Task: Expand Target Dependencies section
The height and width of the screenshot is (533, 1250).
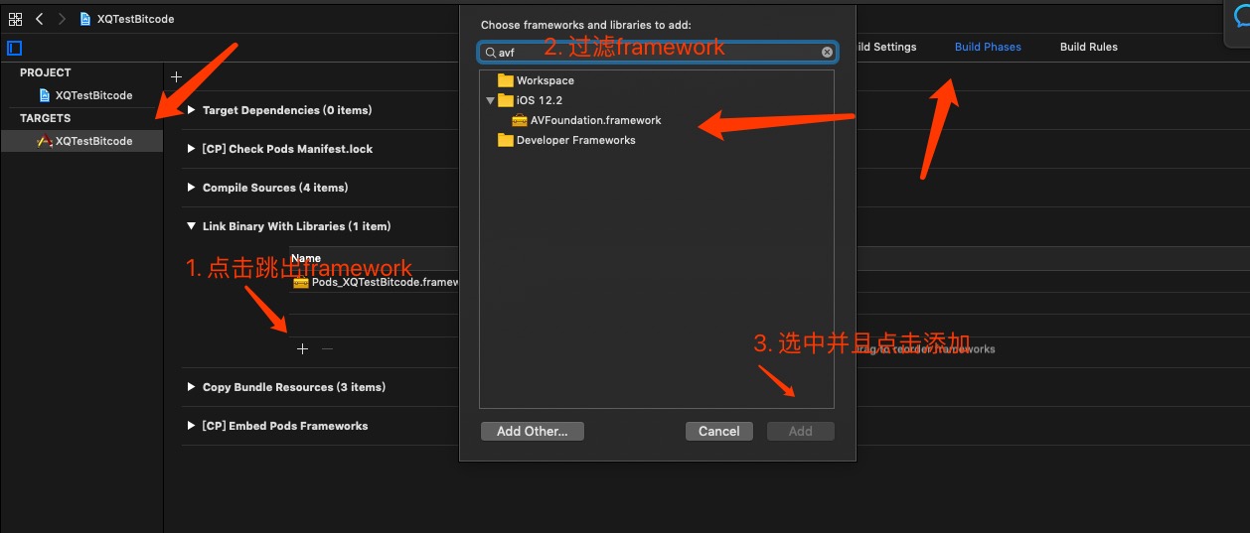Action: point(191,110)
